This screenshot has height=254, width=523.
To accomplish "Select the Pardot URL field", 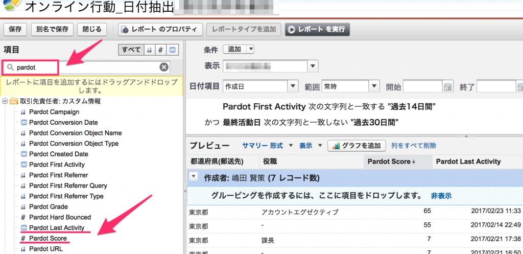I will [45, 249].
